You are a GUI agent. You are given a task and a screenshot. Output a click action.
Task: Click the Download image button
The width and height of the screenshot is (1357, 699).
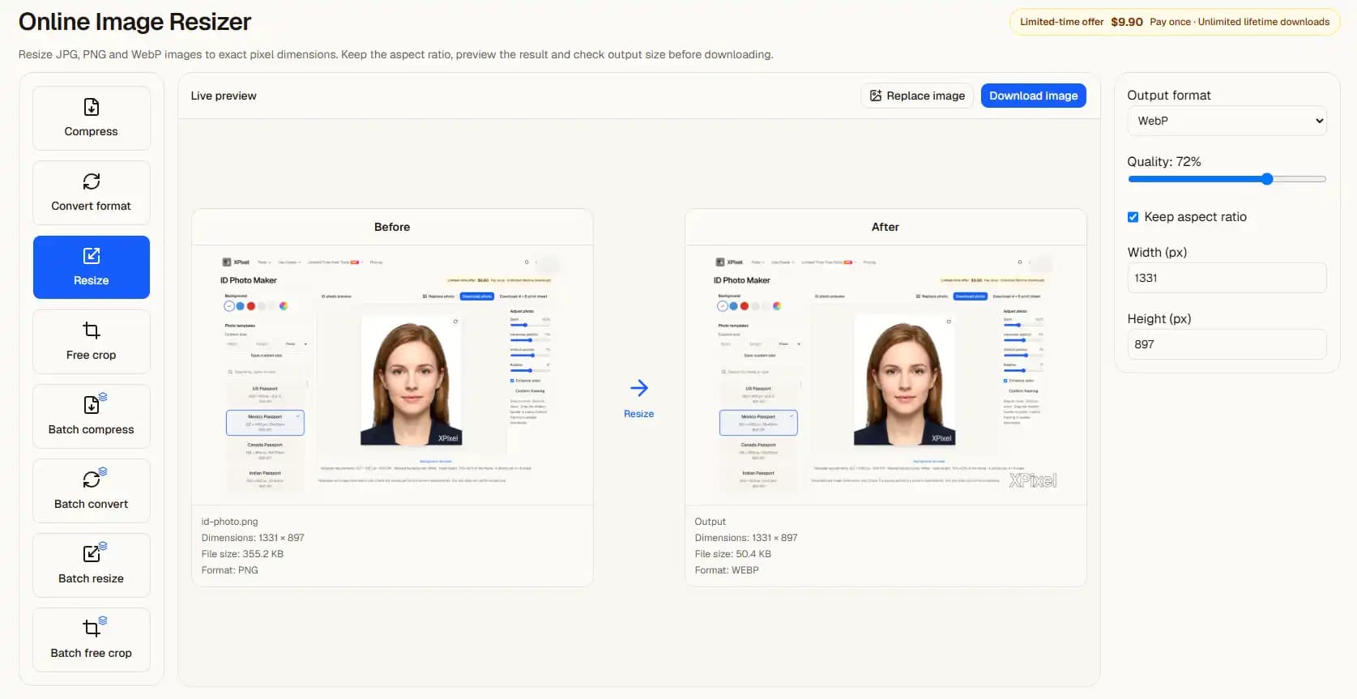click(1033, 96)
